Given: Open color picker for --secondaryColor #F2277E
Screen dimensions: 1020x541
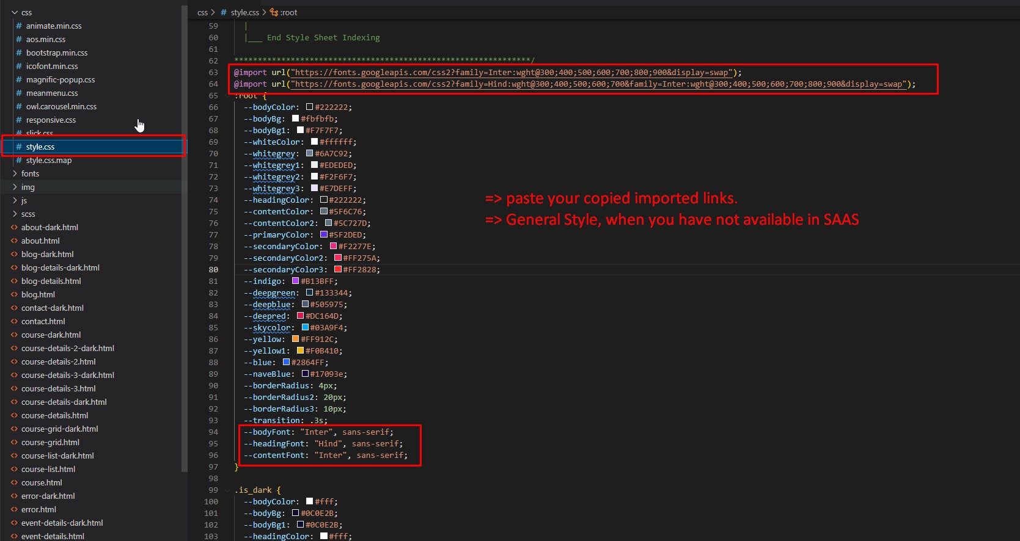Looking at the screenshot, I should [333, 246].
